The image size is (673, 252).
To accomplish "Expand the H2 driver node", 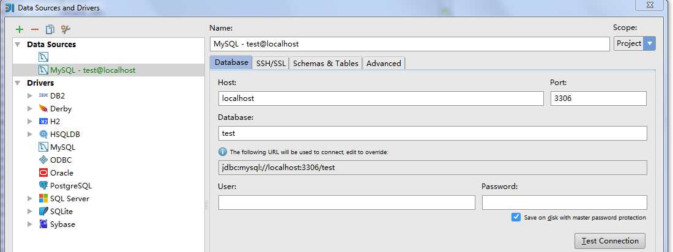I will (x=29, y=121).
